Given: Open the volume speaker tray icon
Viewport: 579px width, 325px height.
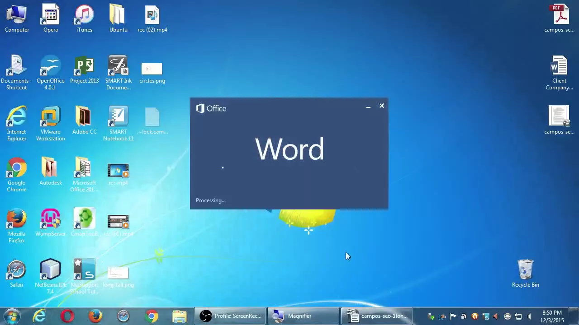Looking at the screenshot, I should point(529,316).
